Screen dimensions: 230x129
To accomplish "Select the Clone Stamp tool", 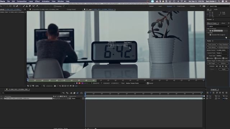I will [27, 6].
